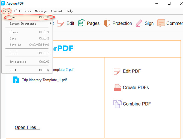Select the Edit toolbar label

click(x=70, y=23)
